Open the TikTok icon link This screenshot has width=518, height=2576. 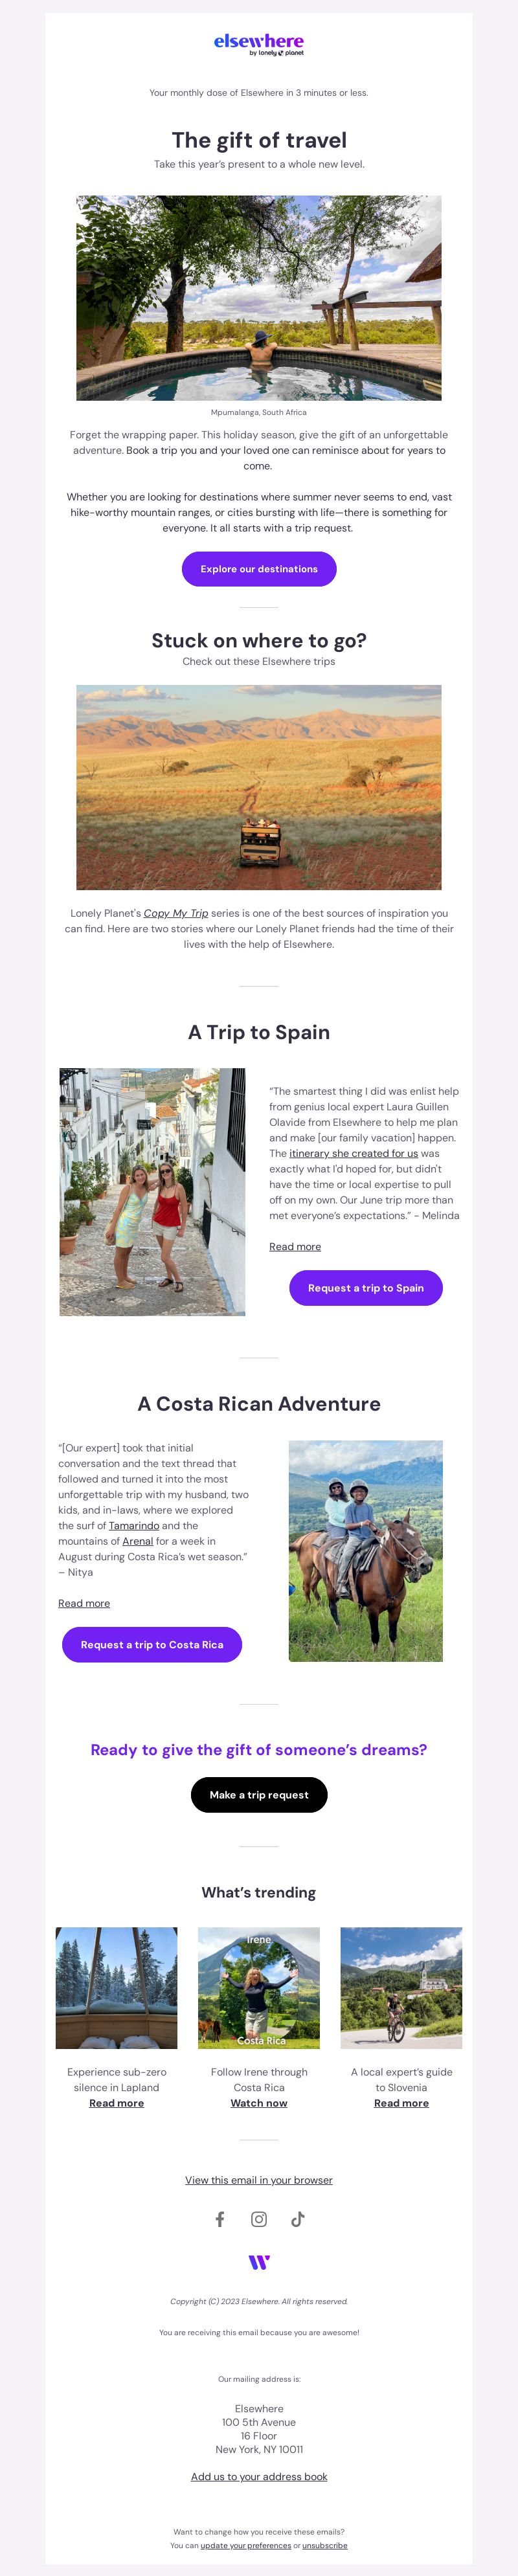point(298,2219)
